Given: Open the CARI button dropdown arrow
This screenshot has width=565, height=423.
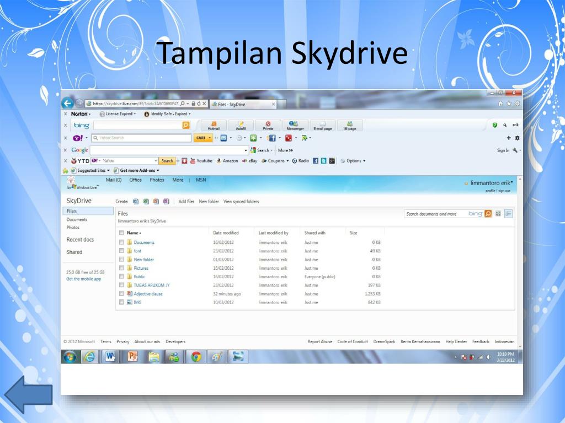Looking at the screenshot, I should 210,138.
